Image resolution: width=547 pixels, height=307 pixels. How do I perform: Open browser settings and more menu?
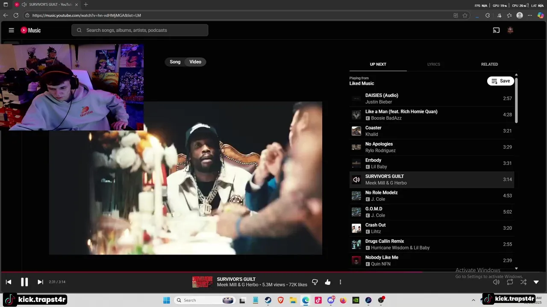530,15
